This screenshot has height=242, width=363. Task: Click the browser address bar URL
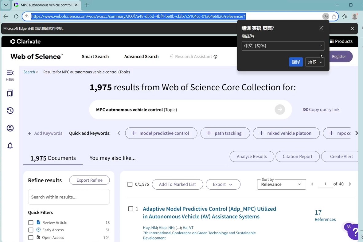click(138, 17)
